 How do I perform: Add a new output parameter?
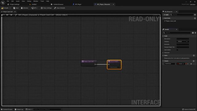point(194,61)
